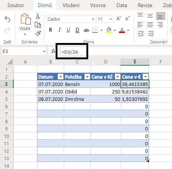Open the Cena v € filter dropdown

coord(145,77)
